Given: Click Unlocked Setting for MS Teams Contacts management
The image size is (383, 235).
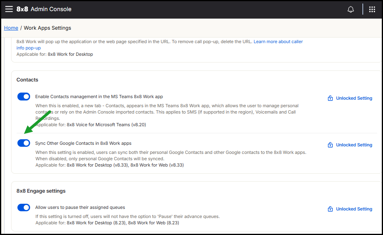Looking at the screenshot, I should [354, 98].
